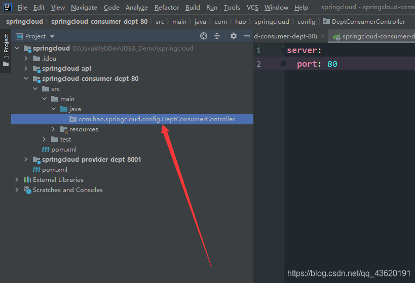This screenshot has height=283, width=415.
Task: Open the Run menu
Action: (211, 8)
